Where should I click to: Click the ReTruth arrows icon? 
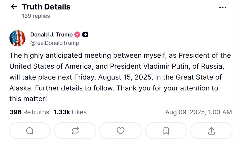(75, 131)
